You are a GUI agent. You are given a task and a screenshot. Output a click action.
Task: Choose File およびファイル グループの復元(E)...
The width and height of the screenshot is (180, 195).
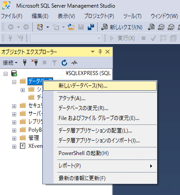[100, 118]
